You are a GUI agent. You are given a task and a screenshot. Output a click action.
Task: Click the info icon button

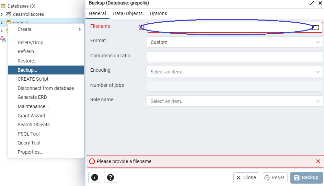pos(95,177)
